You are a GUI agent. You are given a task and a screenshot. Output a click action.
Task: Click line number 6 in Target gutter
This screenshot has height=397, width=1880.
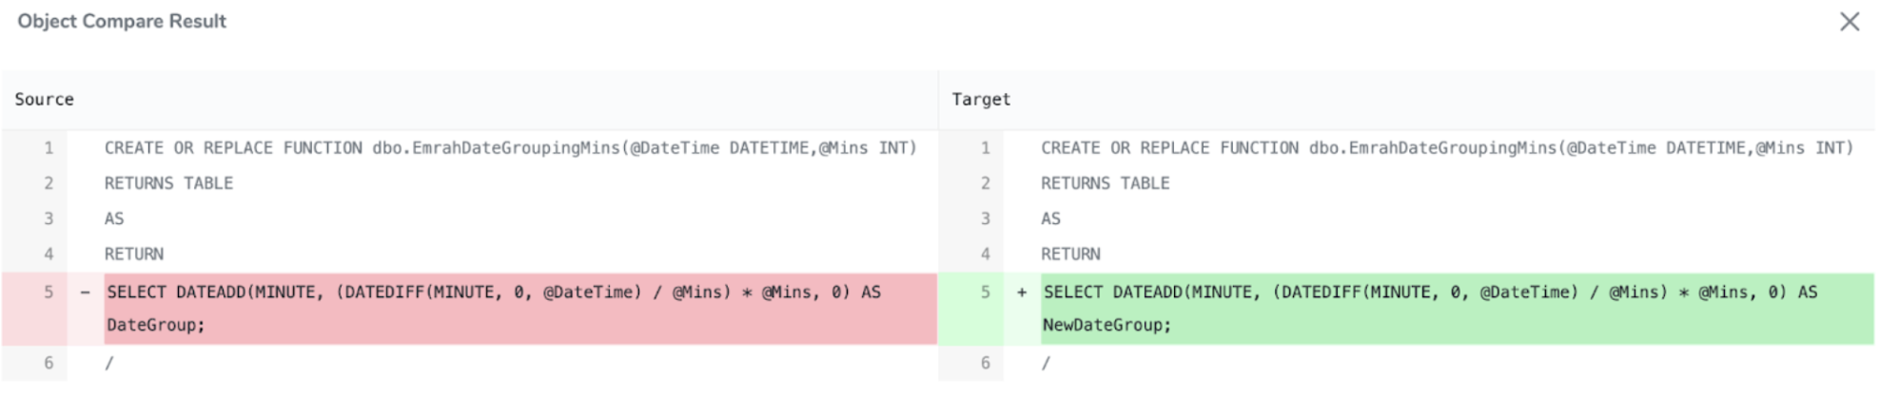point(986,363)
